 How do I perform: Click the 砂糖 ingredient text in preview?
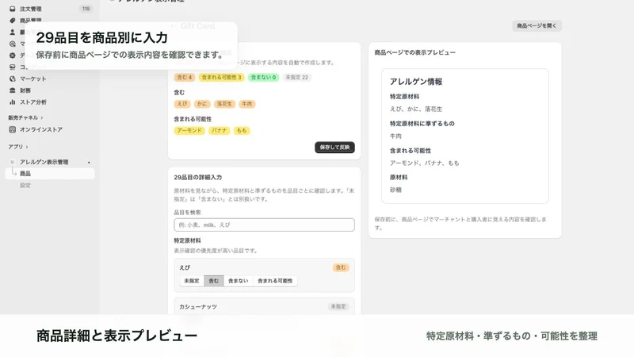395,190
